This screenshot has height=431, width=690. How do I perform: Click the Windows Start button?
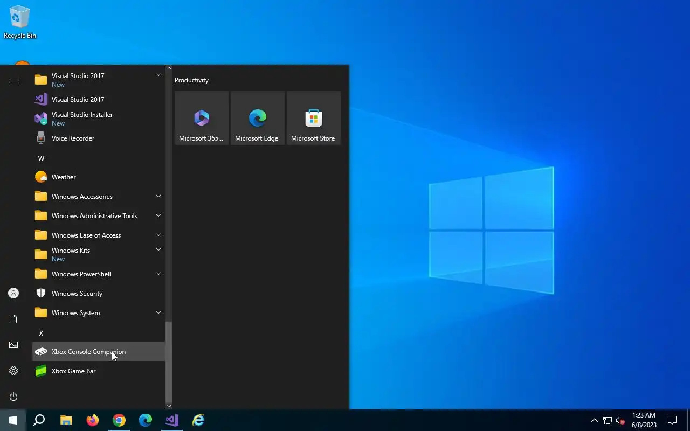13,420
